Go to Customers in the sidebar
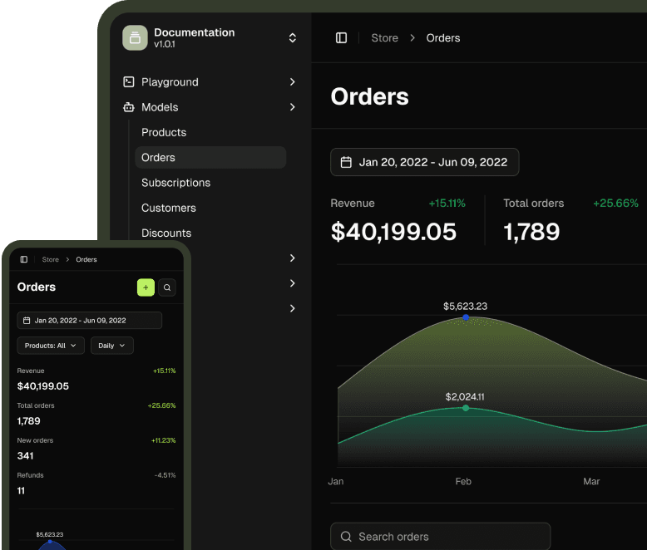 point(168,208)
